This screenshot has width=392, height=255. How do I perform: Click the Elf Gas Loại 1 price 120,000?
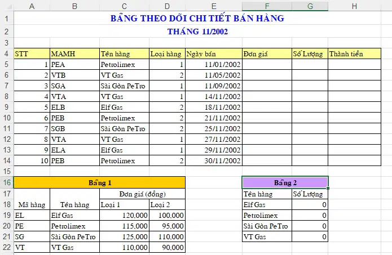[124, 215]
